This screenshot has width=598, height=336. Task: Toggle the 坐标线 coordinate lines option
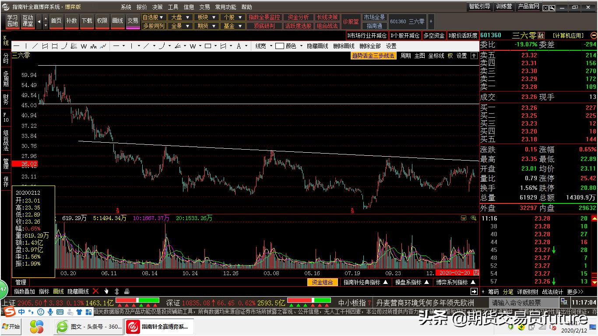(x=436, y=56)
